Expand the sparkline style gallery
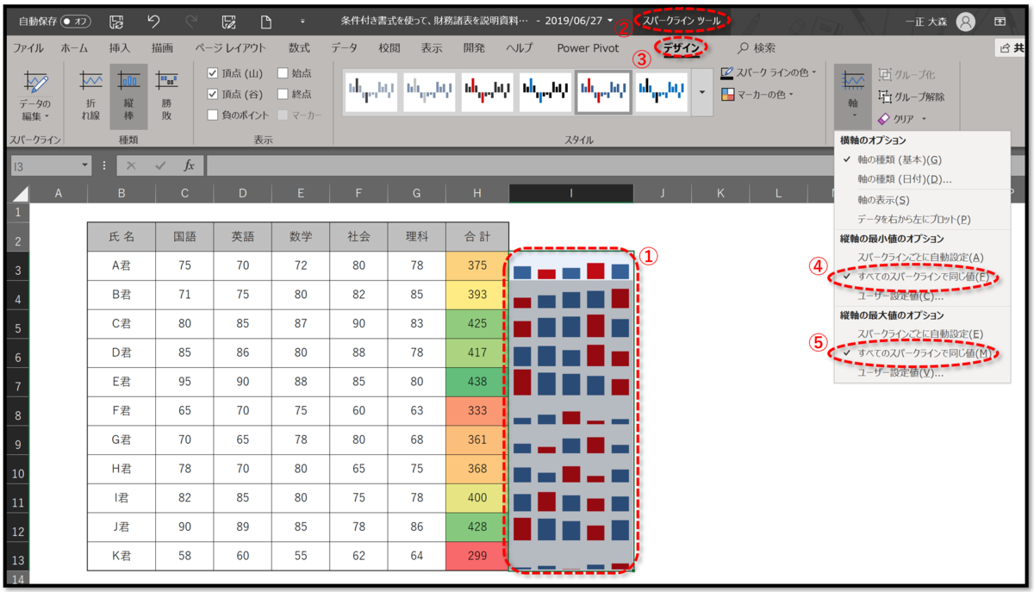The height and width of the screenshot is (592, 1034). click(x=702, y=92)
